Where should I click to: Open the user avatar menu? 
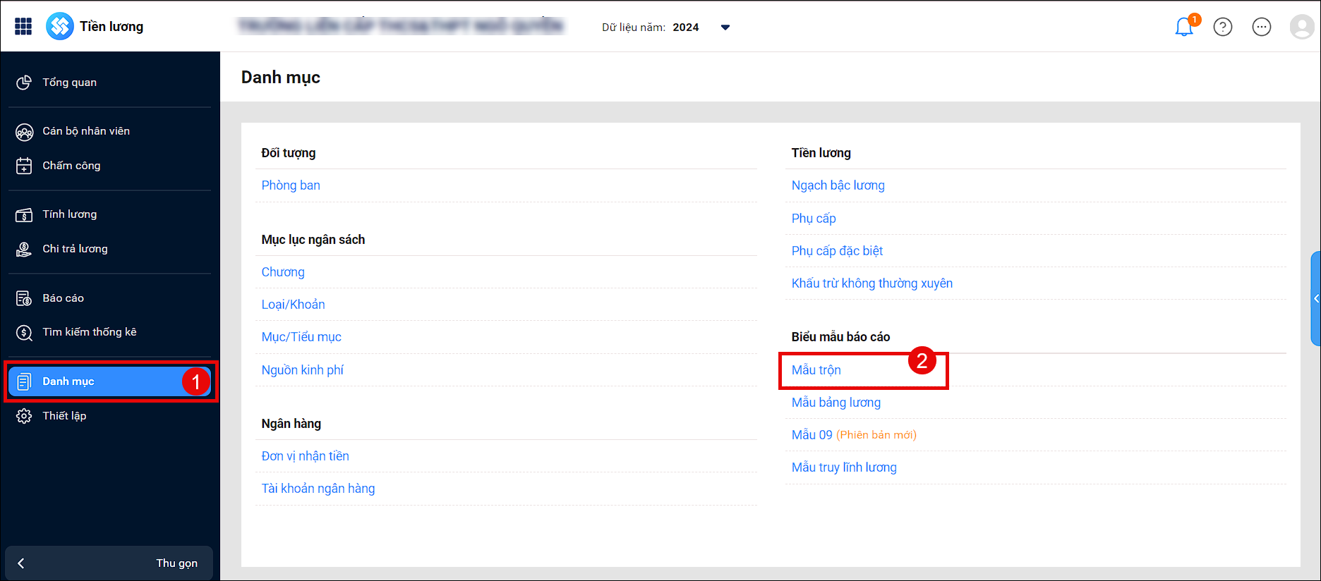[x=1301, y=27]
